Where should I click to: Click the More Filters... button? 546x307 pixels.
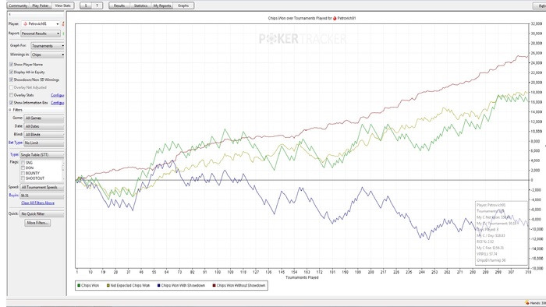click(x=37, y=223)
